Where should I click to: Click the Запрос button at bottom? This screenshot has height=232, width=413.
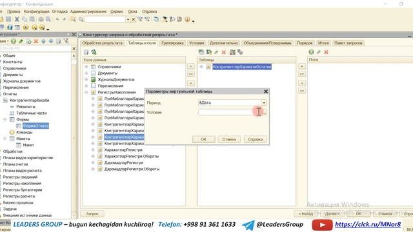pos(92,214)
